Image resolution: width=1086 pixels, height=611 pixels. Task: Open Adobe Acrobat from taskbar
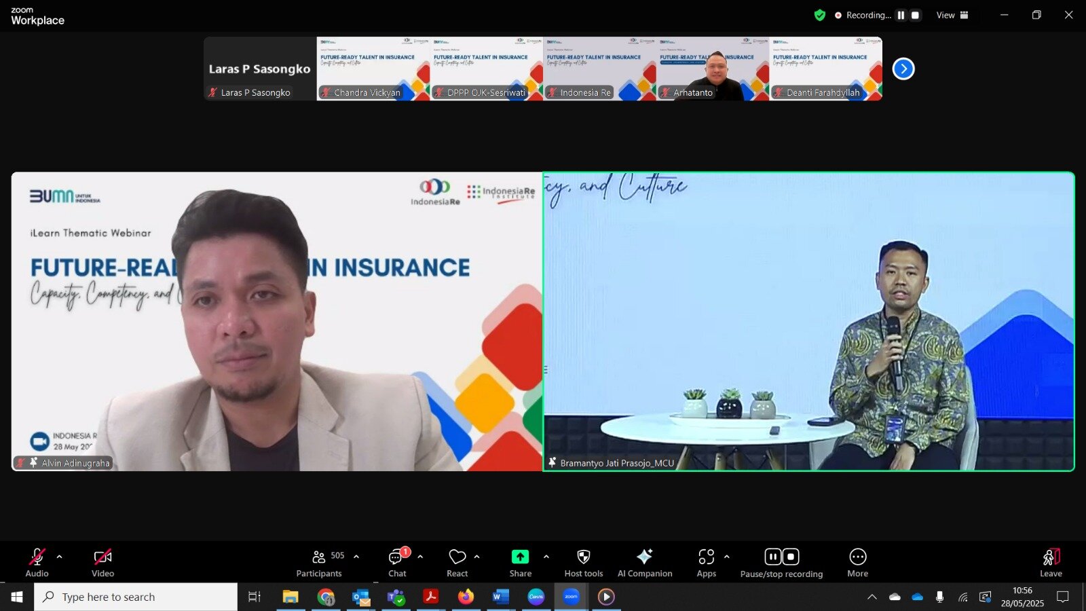[x=431, y=597]
